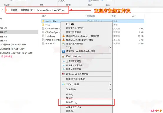The image size is (163, 113).
Task: Click the sync to other devices icon
Action: click(64, 69)
